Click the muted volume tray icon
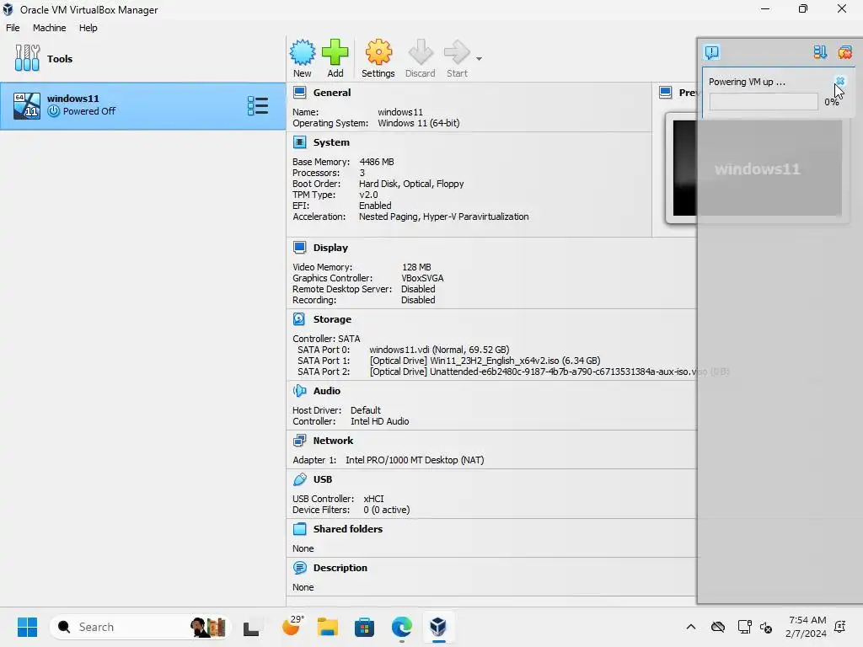This screenshot has height=647, width=863. point(765,627)
